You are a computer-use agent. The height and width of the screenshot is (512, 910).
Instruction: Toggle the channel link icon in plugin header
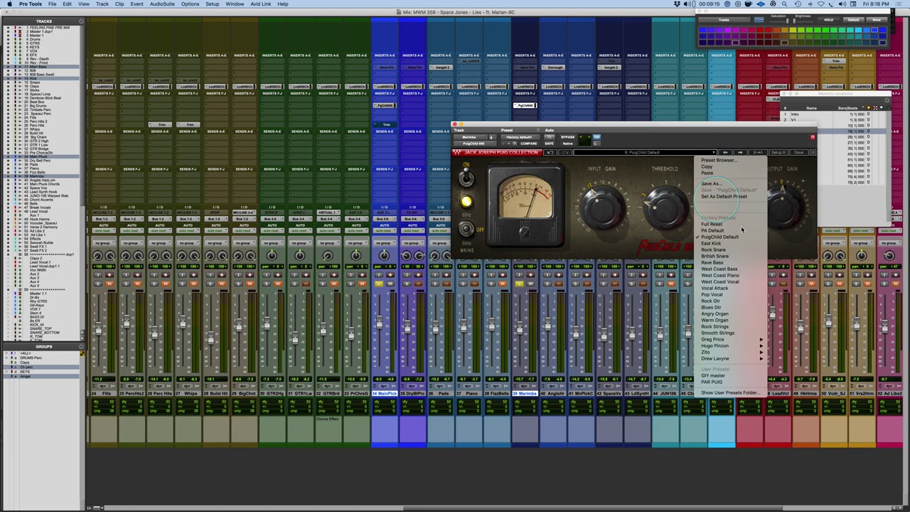coord(596,137)
